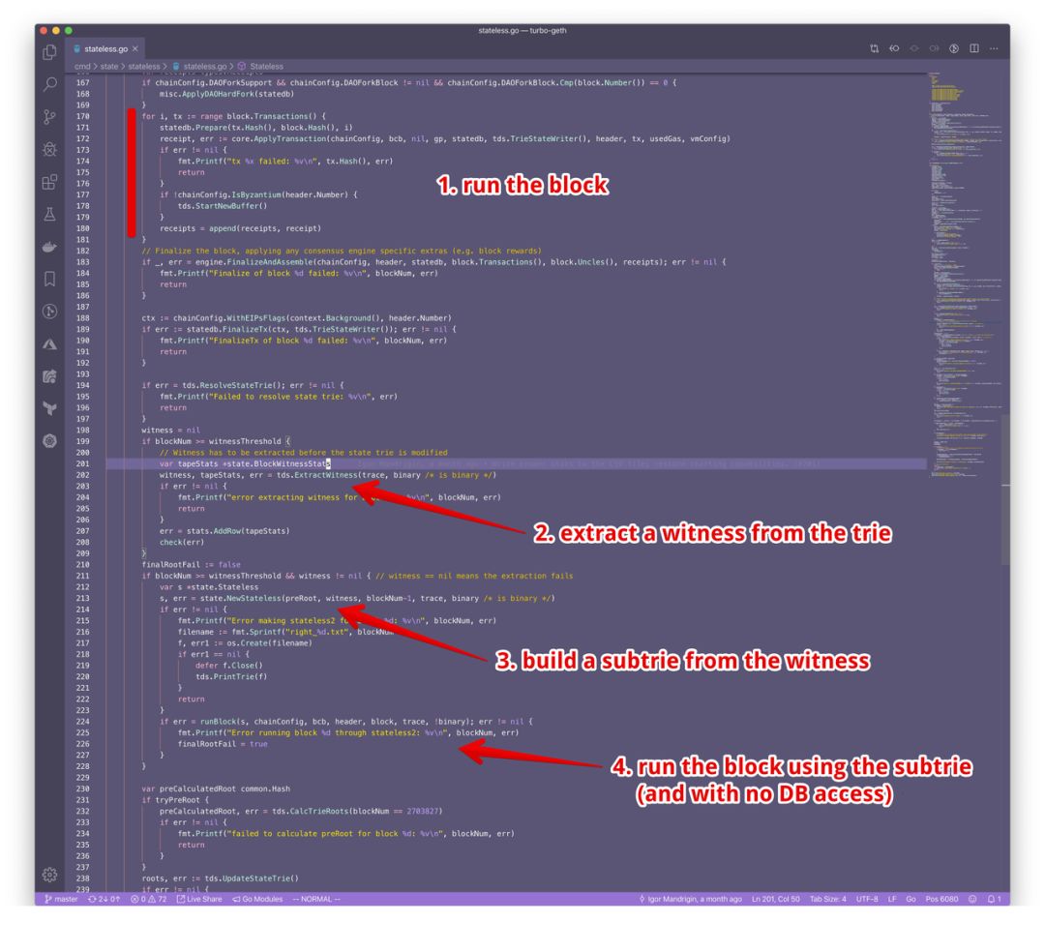Click 'finalRootFail := false' code line

coord(191,564)
